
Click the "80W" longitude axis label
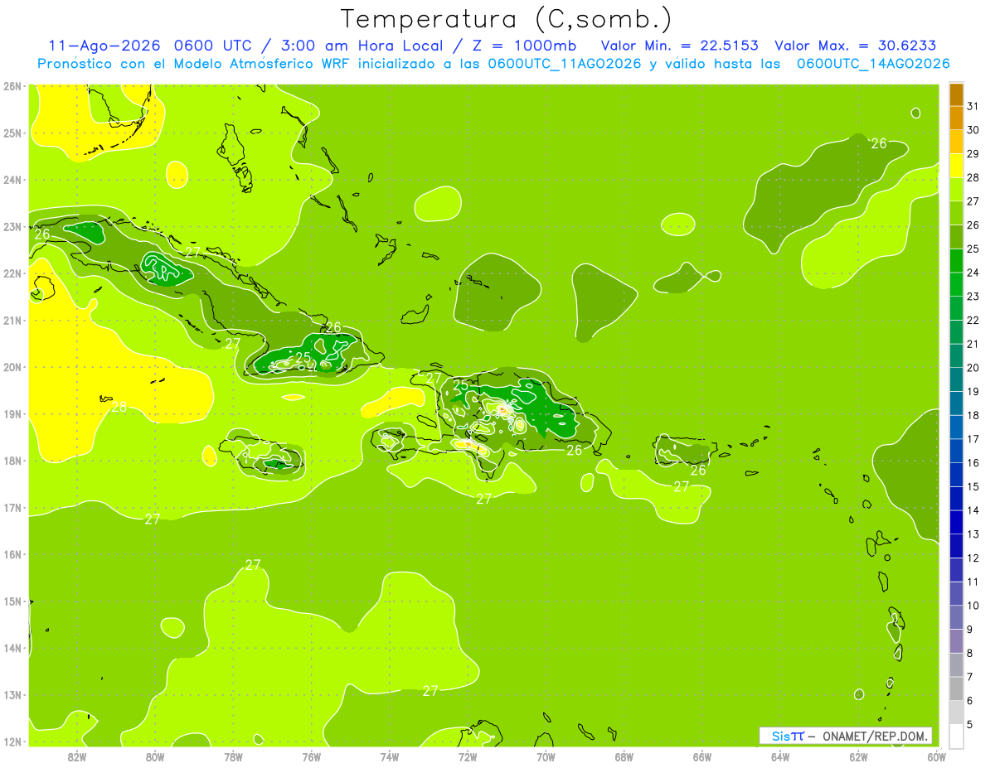(x=155, y=756)
